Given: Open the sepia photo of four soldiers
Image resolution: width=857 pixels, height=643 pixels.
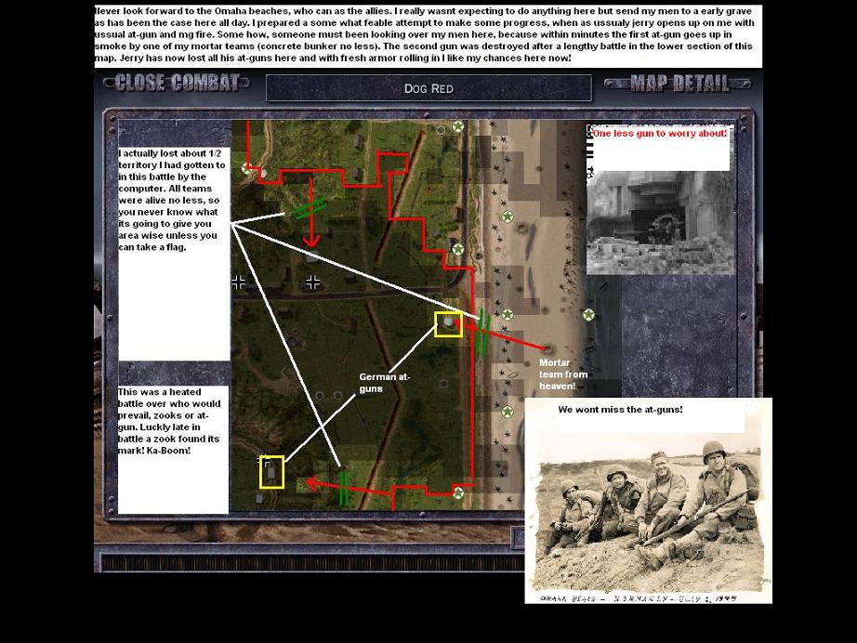Looking at the screenshot, I should (x=648, y=514).
